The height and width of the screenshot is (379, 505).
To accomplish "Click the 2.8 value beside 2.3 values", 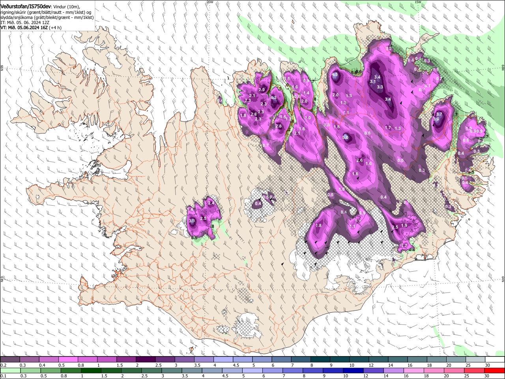I will (x=254, y=114).
